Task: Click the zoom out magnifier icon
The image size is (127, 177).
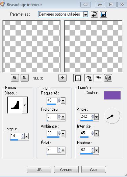Action: coord(15,78)
